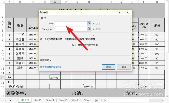Screen dimensions: 169x103
Task: Click the sheet tabs overflow ellipsis
Action: (x=91, y=100)
